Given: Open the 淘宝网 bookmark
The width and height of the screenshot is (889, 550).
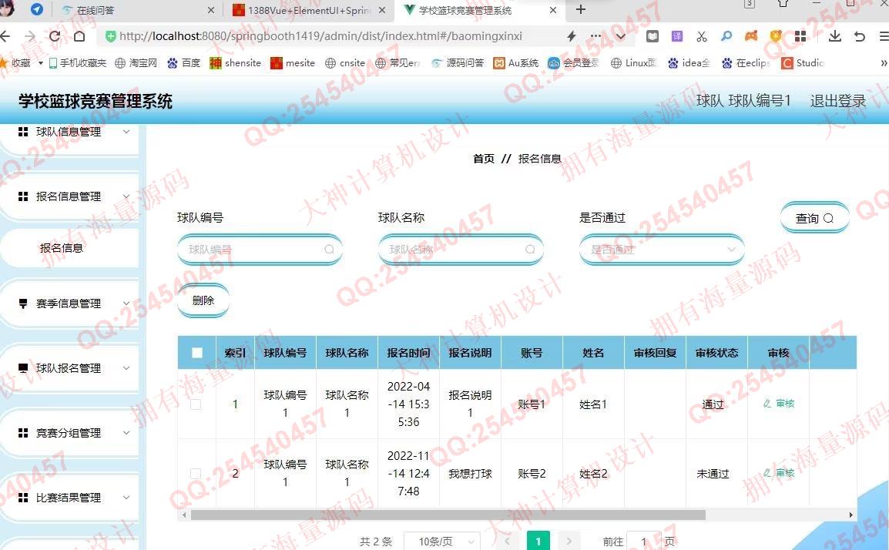Looking at the screenshot, I should pyautogui.click(x=136, y=63).
